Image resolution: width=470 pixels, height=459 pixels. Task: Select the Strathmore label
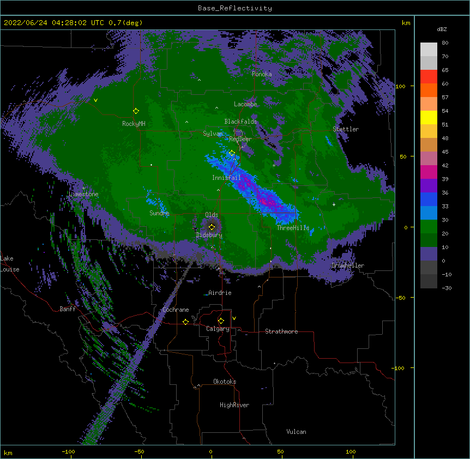point(281,331)
